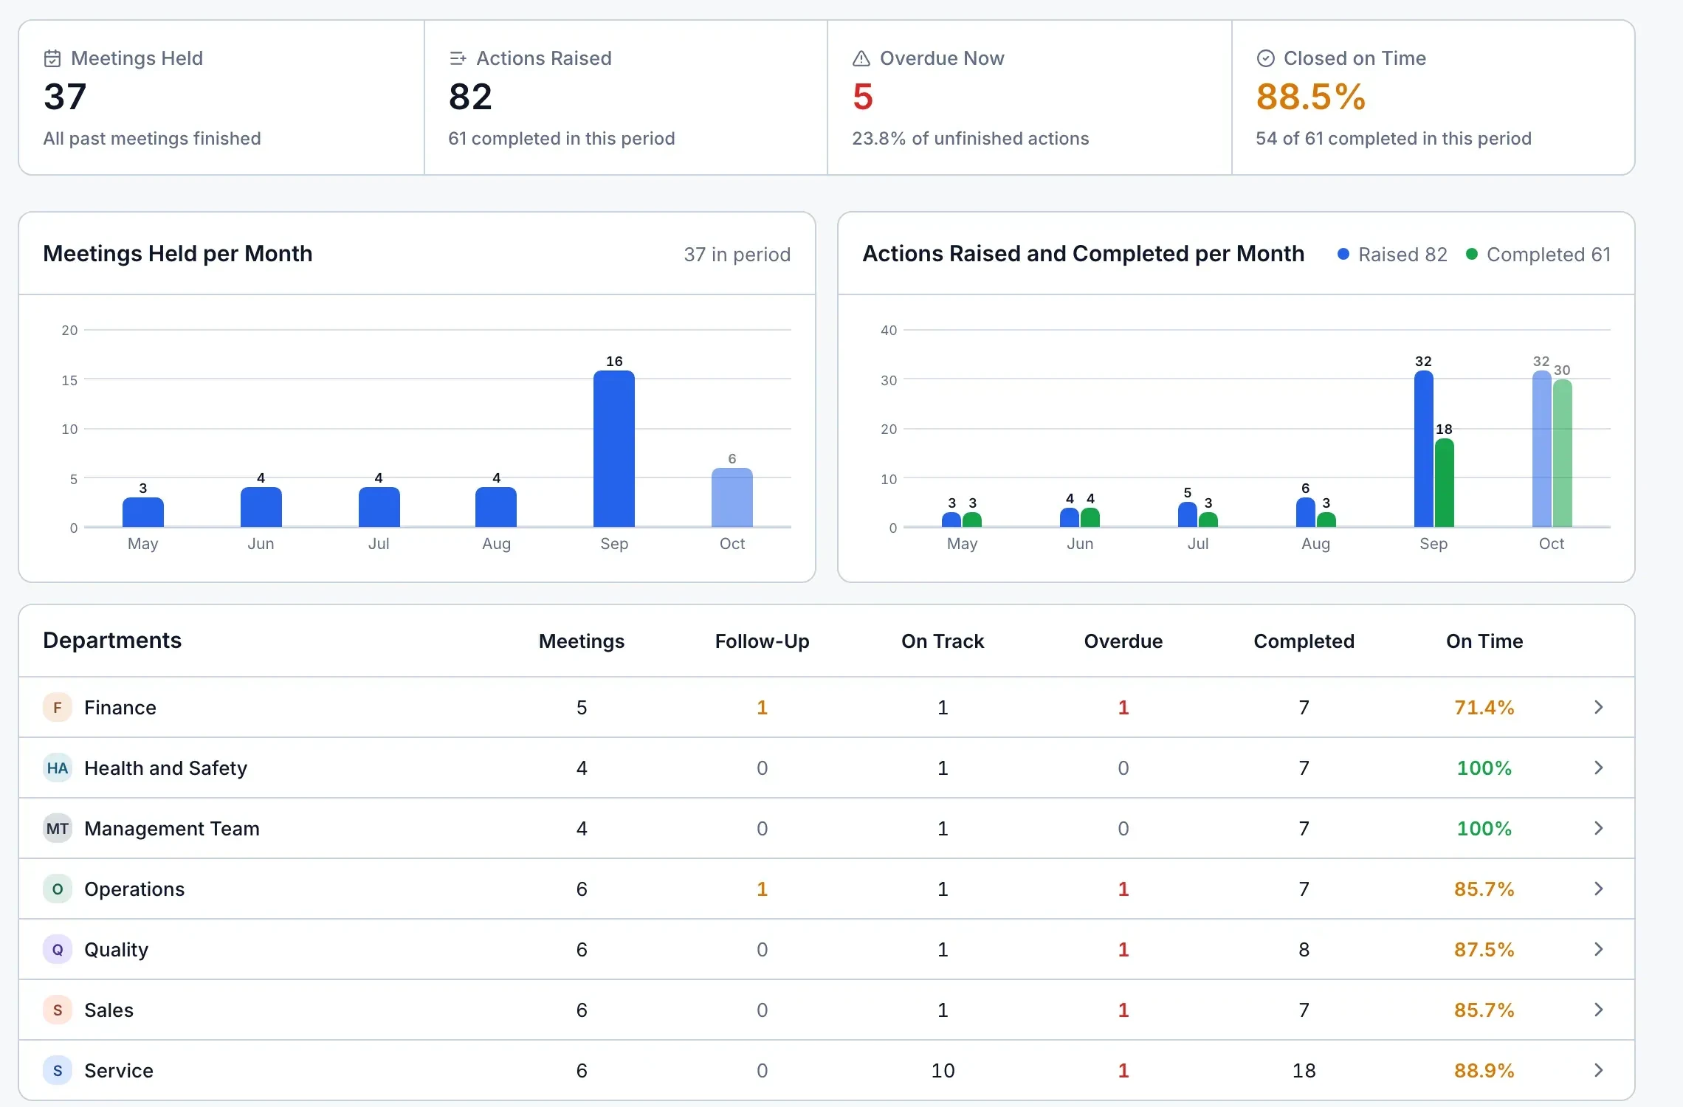Sort by the Follow-Up column header
The width and height of the screenshot is (1683, 1107).
coord(762,641)
